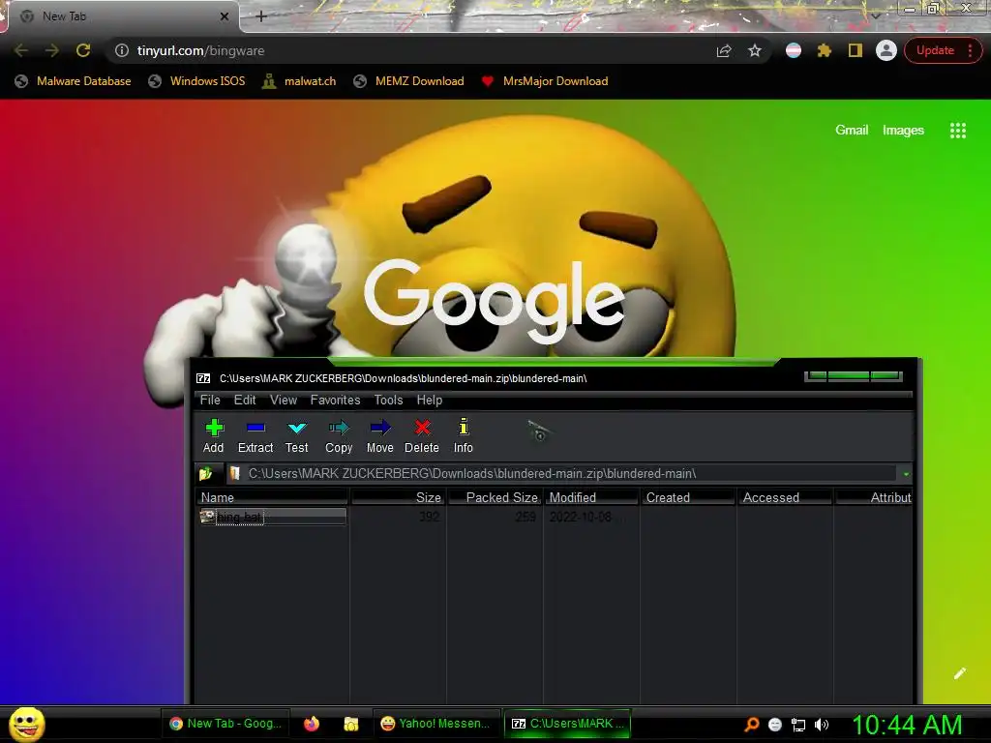
Task: Click the Add toolbar button in 7-Zip
Action: 214,436
